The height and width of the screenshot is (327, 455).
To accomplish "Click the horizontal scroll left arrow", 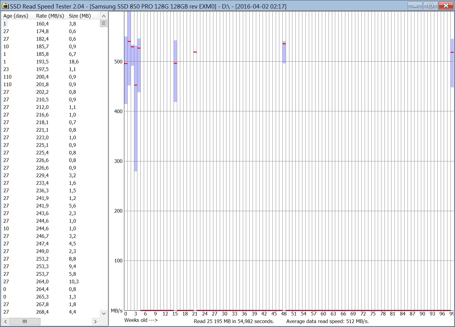I will pyautogui.click(x=5, y=321).
